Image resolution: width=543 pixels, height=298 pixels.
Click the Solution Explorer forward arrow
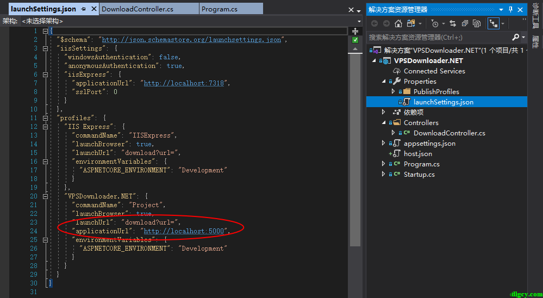[x=386, y=23]
